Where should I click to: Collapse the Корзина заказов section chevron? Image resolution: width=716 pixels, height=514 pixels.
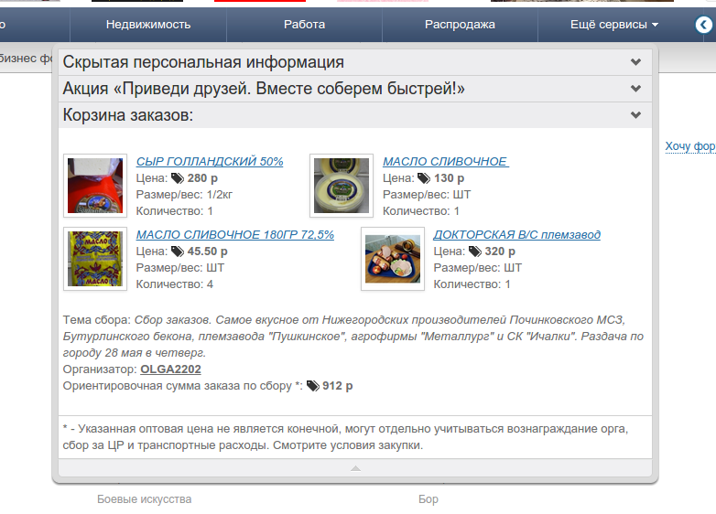635,115
